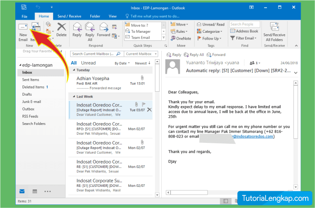The height and width of the screenshot is (208, 315).
Task: Open the Categorize dropdown
Action: [209, 31]
